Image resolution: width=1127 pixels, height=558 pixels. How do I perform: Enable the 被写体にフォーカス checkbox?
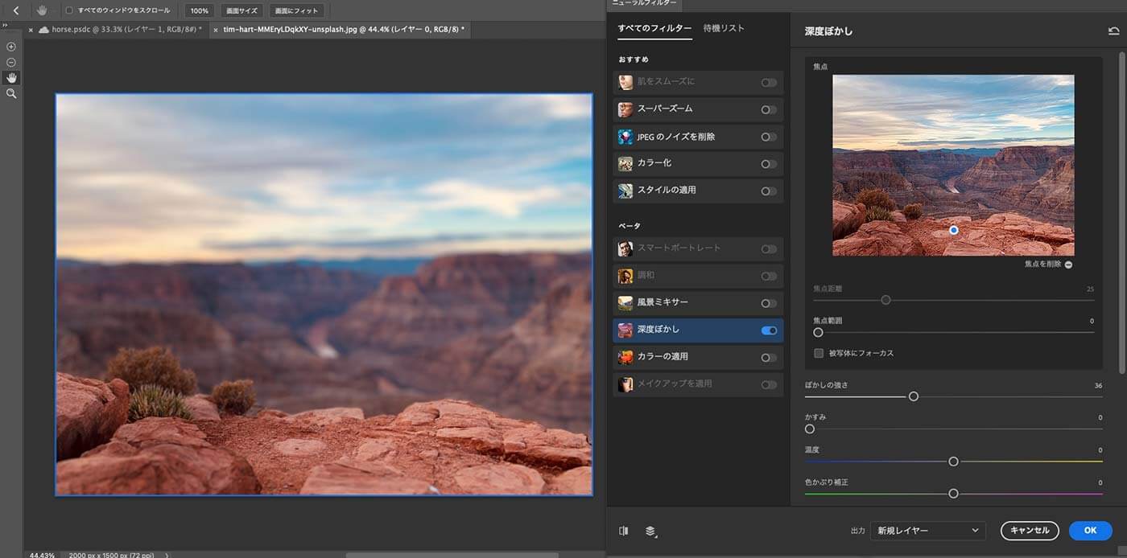point(819,353)
